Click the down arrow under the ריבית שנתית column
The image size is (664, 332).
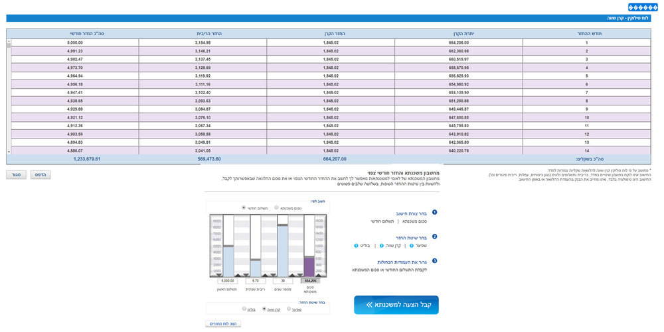246,275
